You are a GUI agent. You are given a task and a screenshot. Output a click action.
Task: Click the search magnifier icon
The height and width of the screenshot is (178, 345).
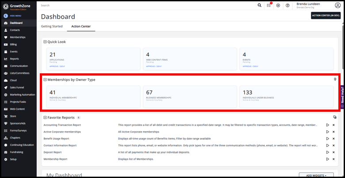[260, 5]
